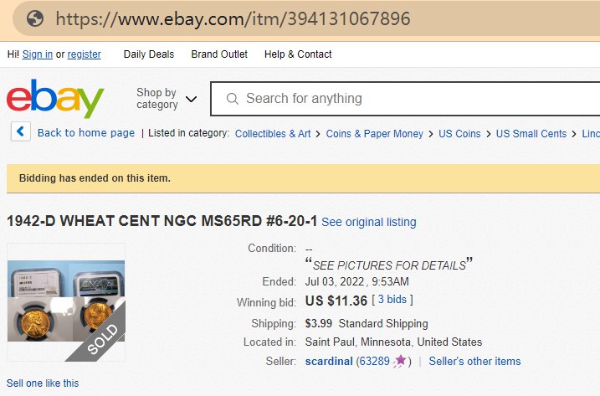This screenshot has width=600, height=396.
Task: Click in the Search for anything field
Action: coord(402,99)
